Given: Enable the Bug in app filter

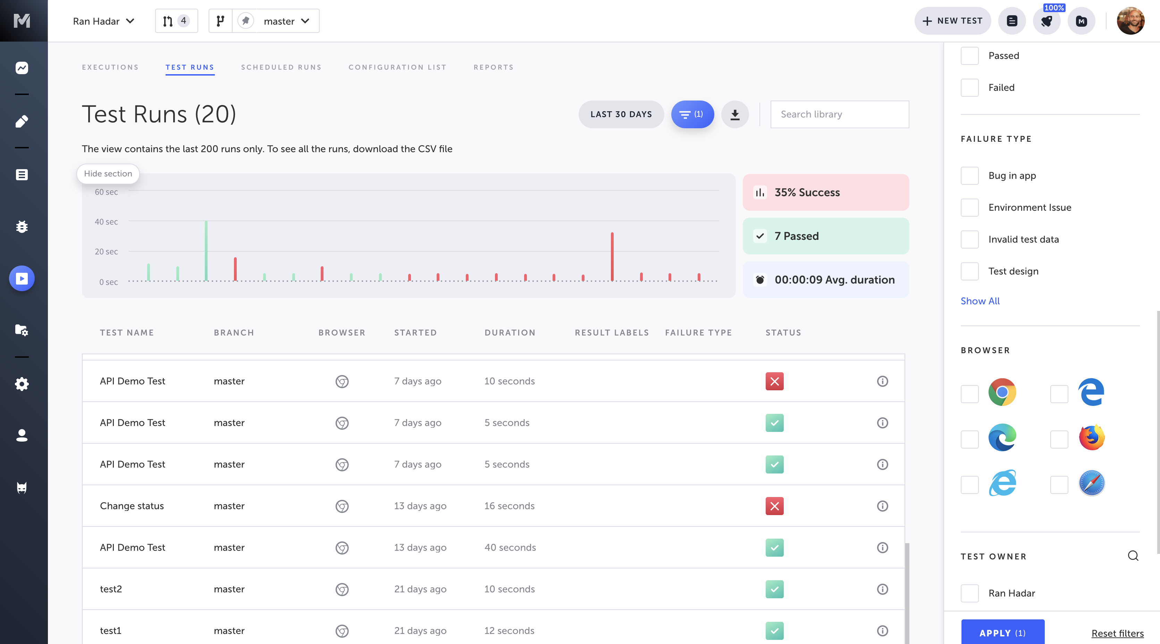Looking at the screenshot, I should [969, 176].
